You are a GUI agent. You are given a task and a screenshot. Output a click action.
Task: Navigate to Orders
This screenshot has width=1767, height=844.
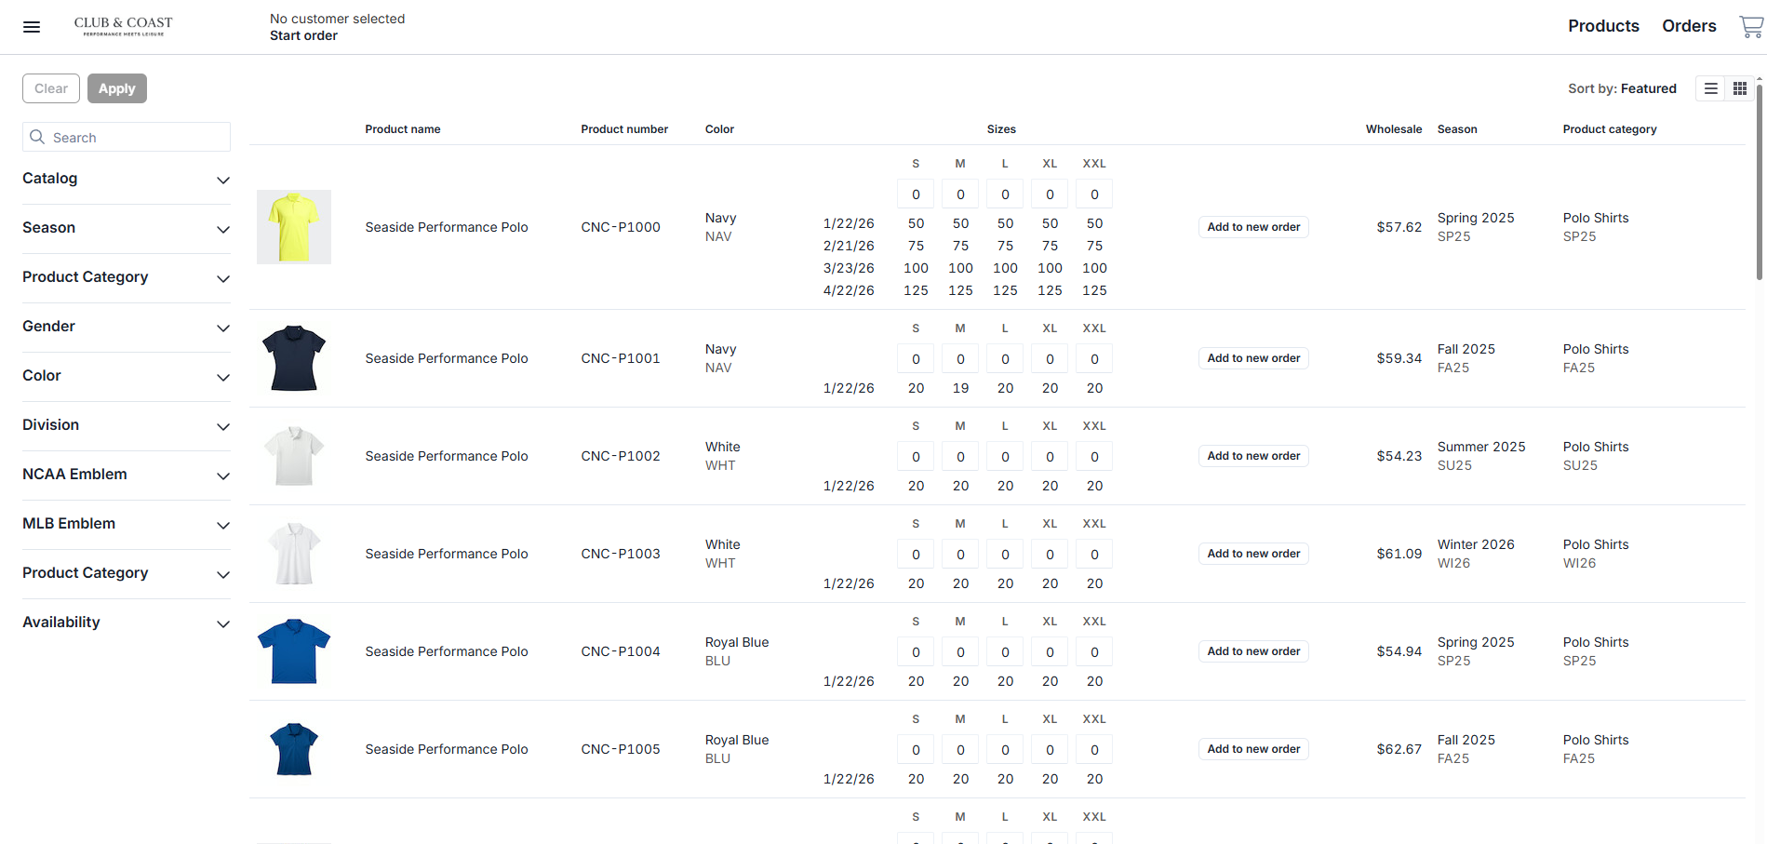pos(1688,26)
